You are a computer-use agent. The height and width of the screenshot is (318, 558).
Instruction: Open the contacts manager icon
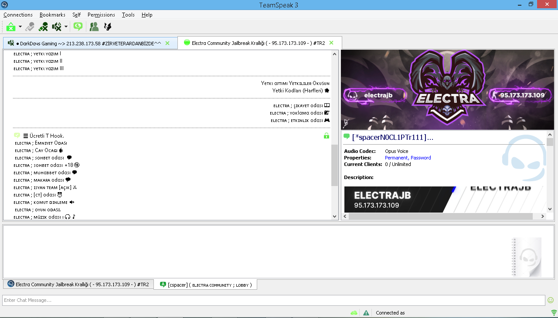(x=94, y=27)
